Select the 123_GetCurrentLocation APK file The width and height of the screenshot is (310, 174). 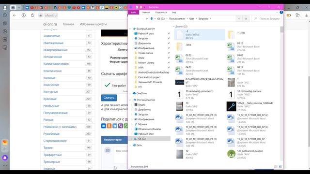coord(251,154)
